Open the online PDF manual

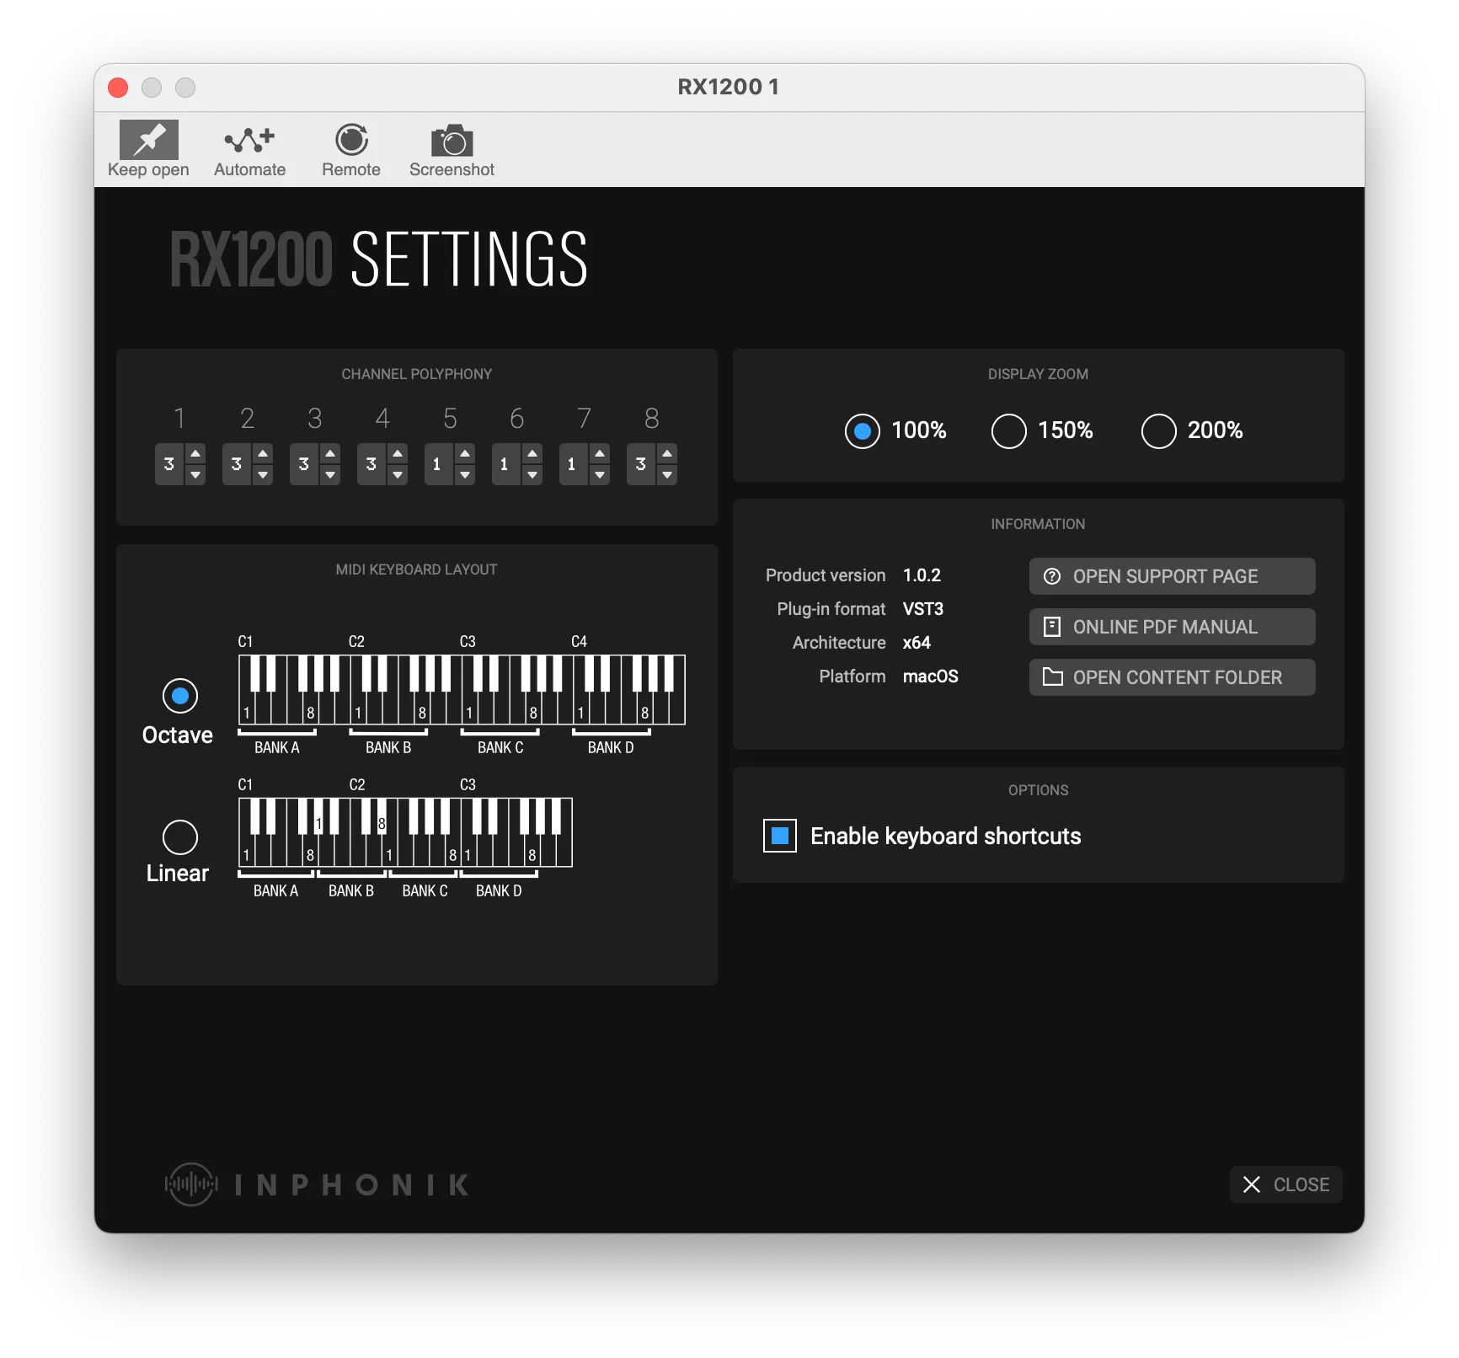coord(1172,627)
